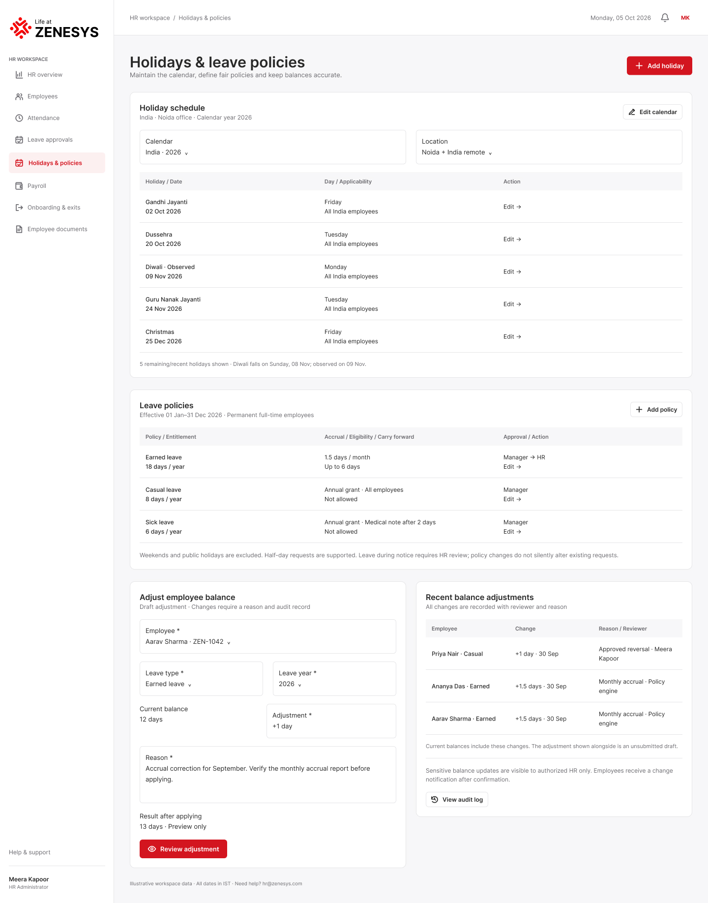The width and height of the screenshot is (708, 903).
Task: Click the HR workspace breadcrumb
Action: click(150, 18)
